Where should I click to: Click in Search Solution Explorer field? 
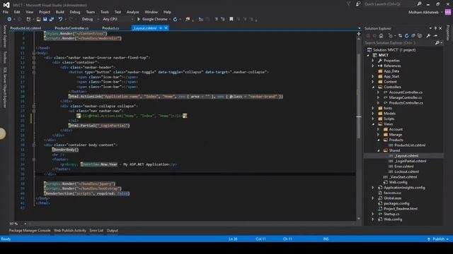(399, 42)
